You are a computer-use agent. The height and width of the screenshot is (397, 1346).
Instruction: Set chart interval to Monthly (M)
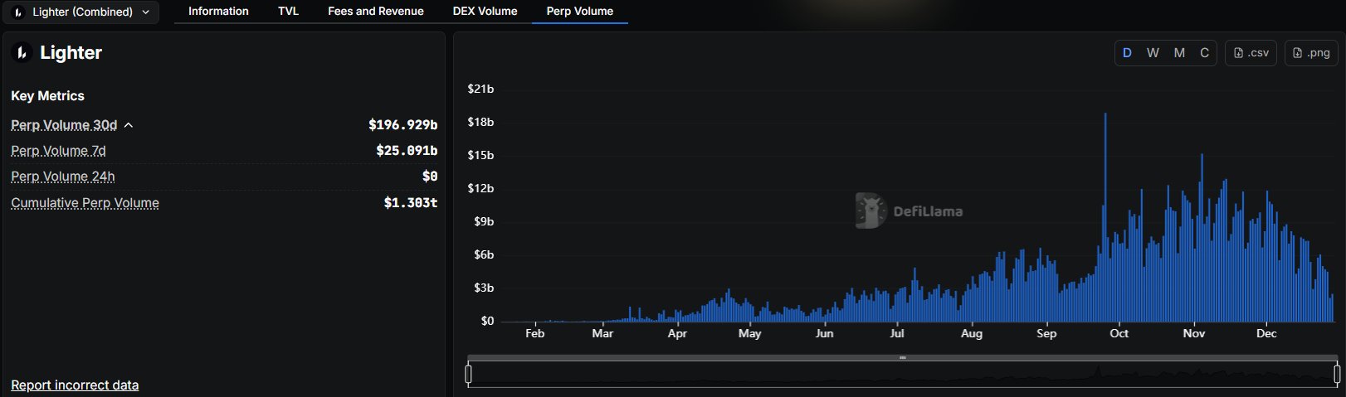point(1179,53)
